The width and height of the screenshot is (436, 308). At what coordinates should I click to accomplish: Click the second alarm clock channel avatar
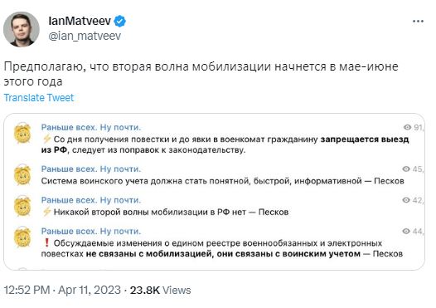[x=22, y=175]
